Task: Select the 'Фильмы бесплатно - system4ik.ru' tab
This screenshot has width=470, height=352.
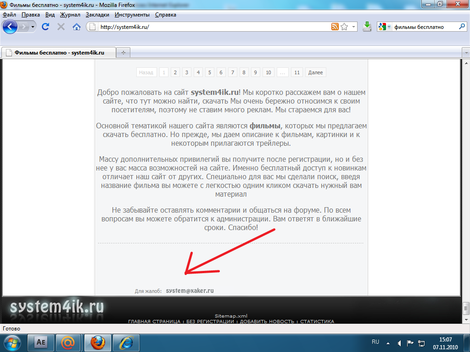Action: coord(59,53)
